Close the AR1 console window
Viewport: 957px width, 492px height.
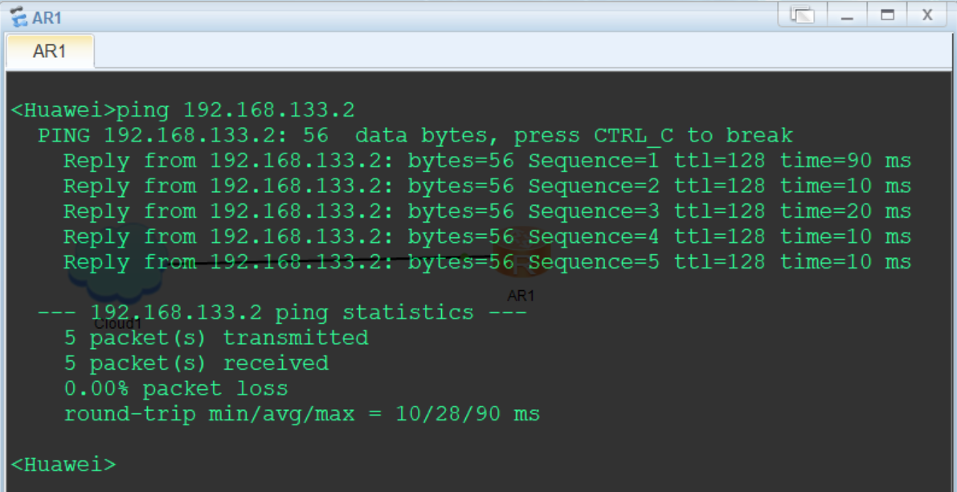click(927, 15)
